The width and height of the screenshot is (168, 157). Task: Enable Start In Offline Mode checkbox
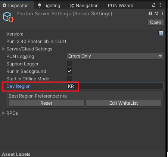click(69, 78)
